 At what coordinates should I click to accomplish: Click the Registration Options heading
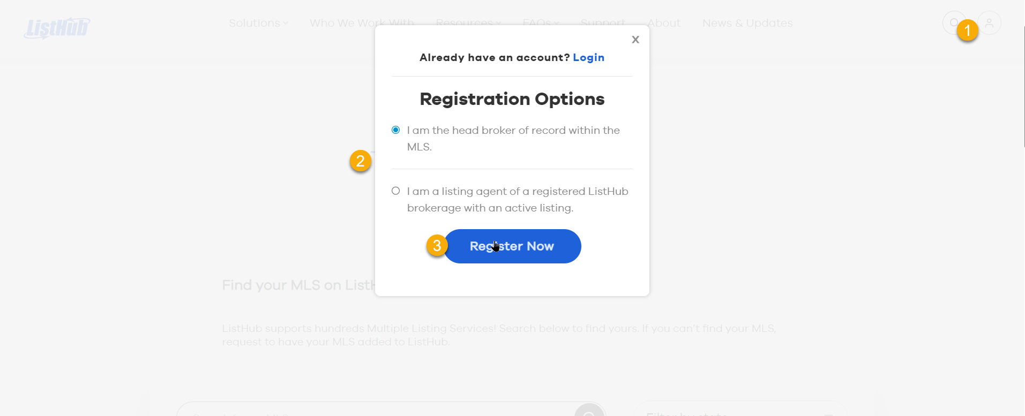coord(512,99)
